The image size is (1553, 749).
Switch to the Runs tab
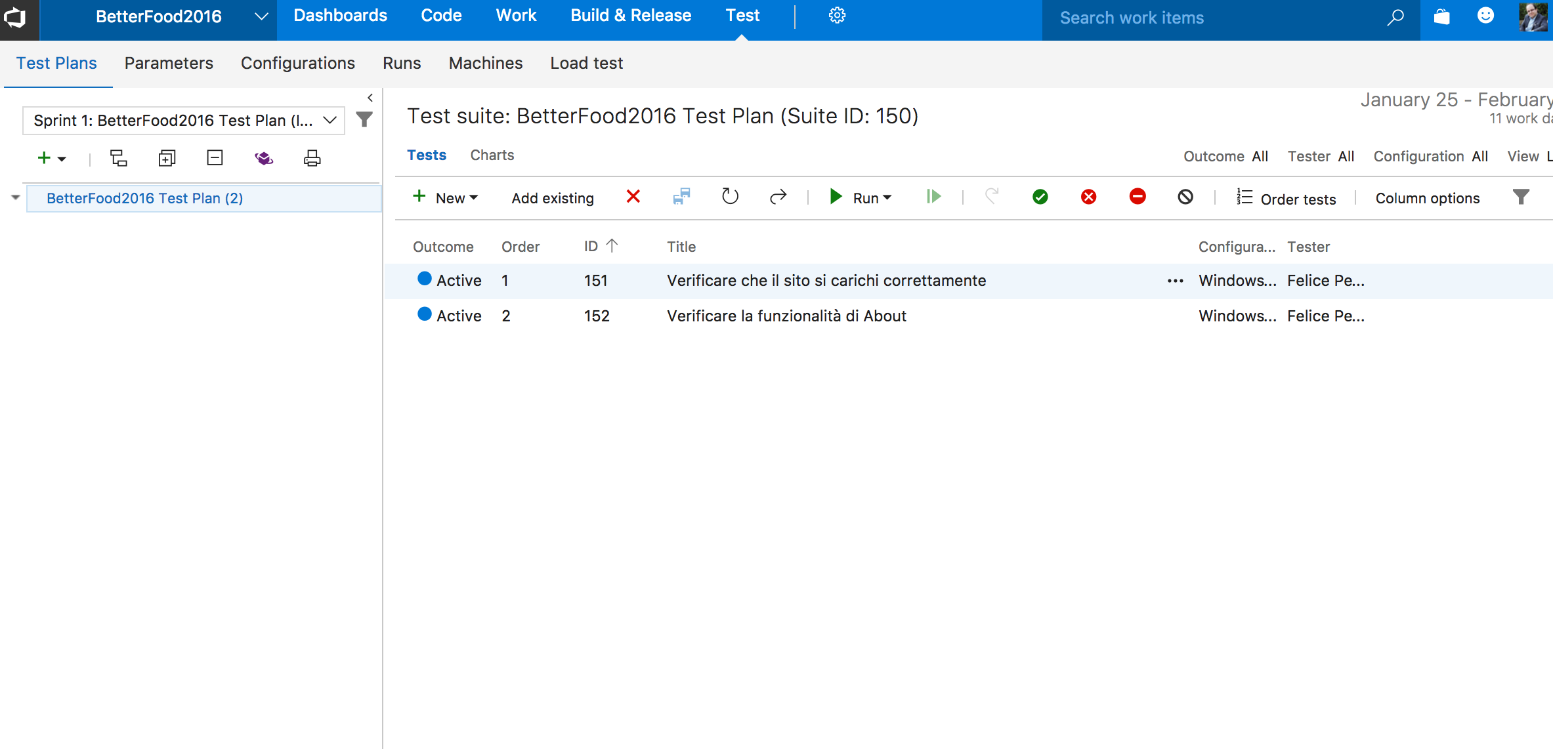[x=402, y=63]
